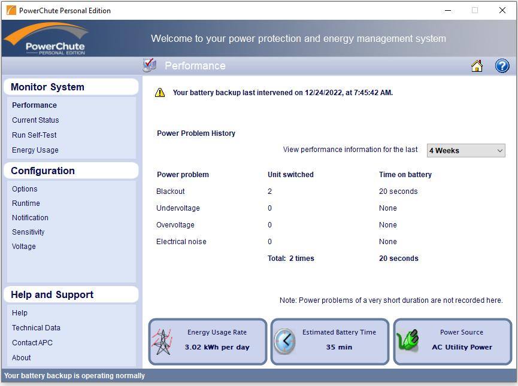Open the Technical Data page

click(36, 327)
